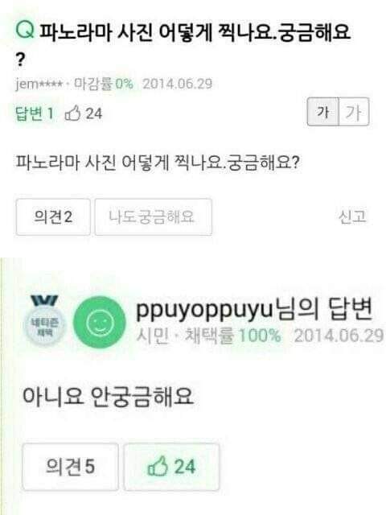Click the green smiley profile avatar
The image size is (386, 515).
point(100,323)
